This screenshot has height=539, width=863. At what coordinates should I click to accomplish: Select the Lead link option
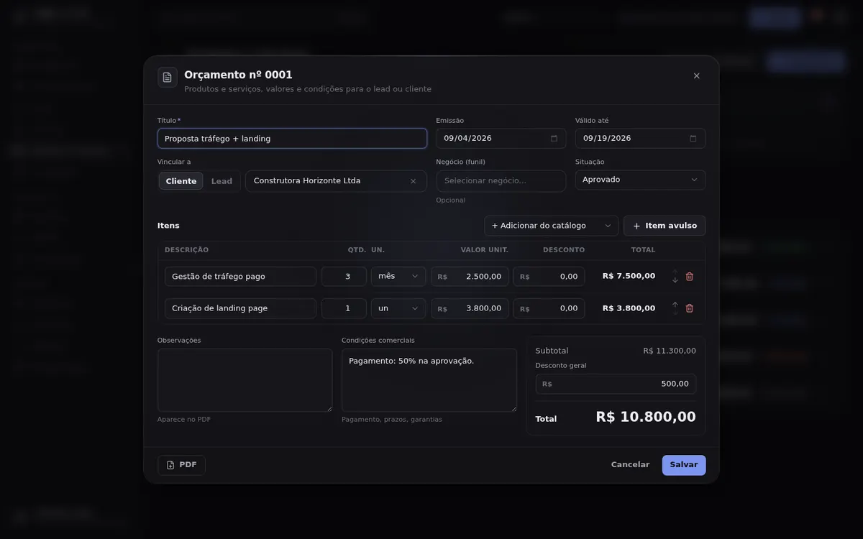222,181
